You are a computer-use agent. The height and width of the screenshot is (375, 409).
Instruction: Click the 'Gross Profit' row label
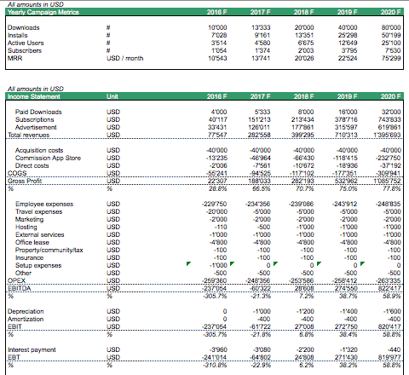coord(25,181)
